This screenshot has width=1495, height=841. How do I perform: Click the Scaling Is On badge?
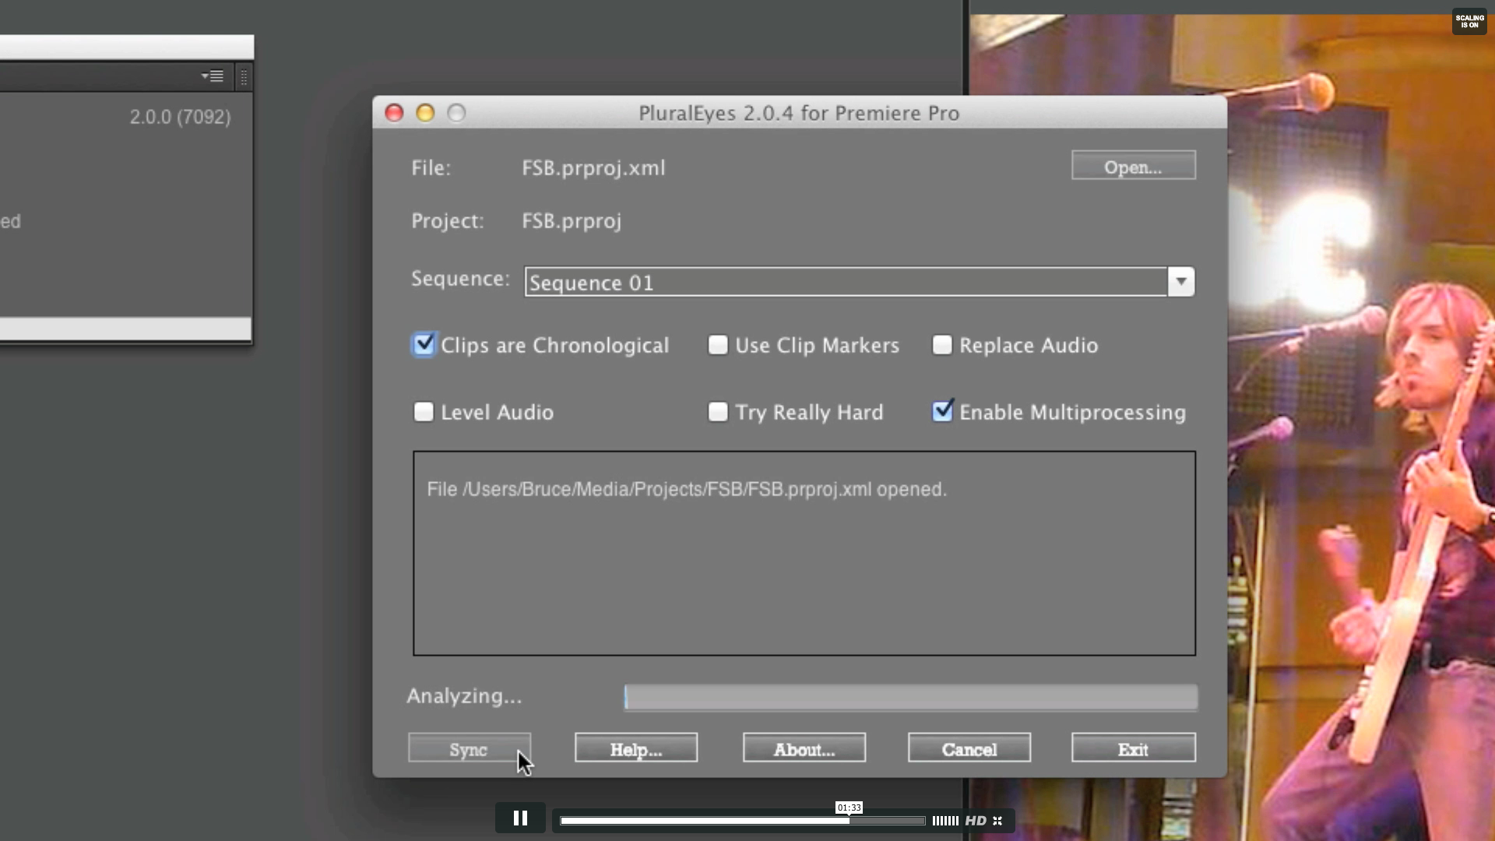(x=1469, y=22)
